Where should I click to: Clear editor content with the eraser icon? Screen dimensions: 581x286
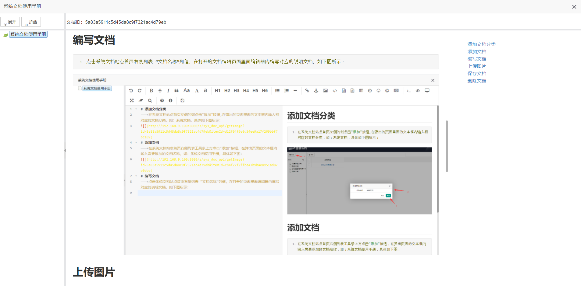tap(141, 100)
